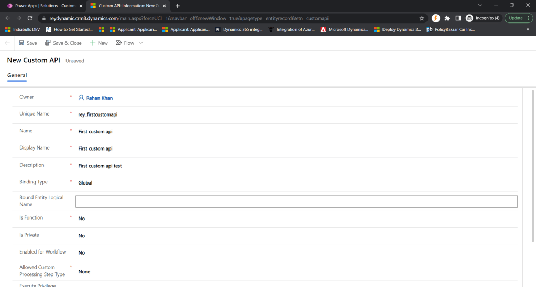
Task: Toggle Enabled for Workflow value No
Action: [82, 253]
